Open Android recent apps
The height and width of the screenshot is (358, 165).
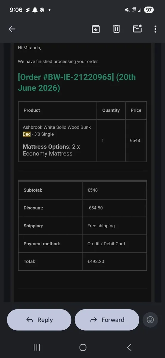coord(37,347)
